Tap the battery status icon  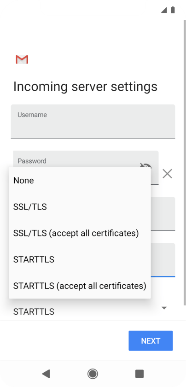tap(173, 10)
